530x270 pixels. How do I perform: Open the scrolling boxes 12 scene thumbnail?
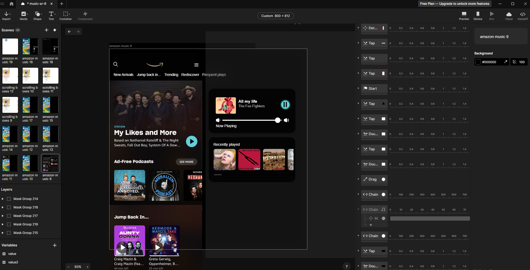click(10, 76)
